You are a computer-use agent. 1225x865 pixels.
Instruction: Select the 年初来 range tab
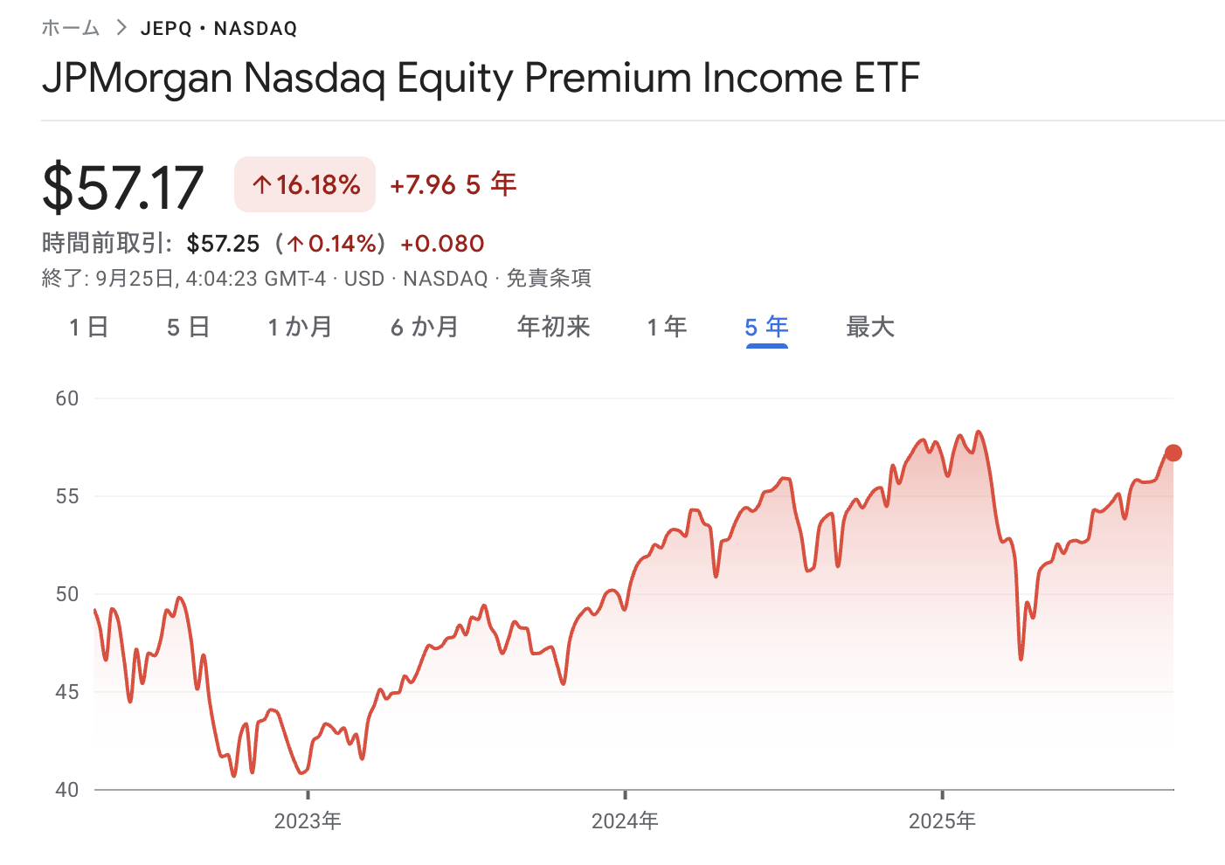pyautogui.click(x=553, y=328)
